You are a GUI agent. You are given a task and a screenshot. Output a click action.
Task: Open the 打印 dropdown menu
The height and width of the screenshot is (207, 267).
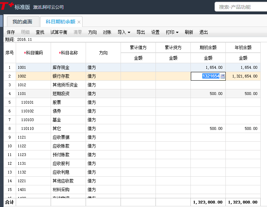172,32
